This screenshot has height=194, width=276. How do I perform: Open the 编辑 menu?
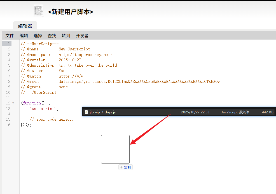pyautogui.click(x=24, y=36)
